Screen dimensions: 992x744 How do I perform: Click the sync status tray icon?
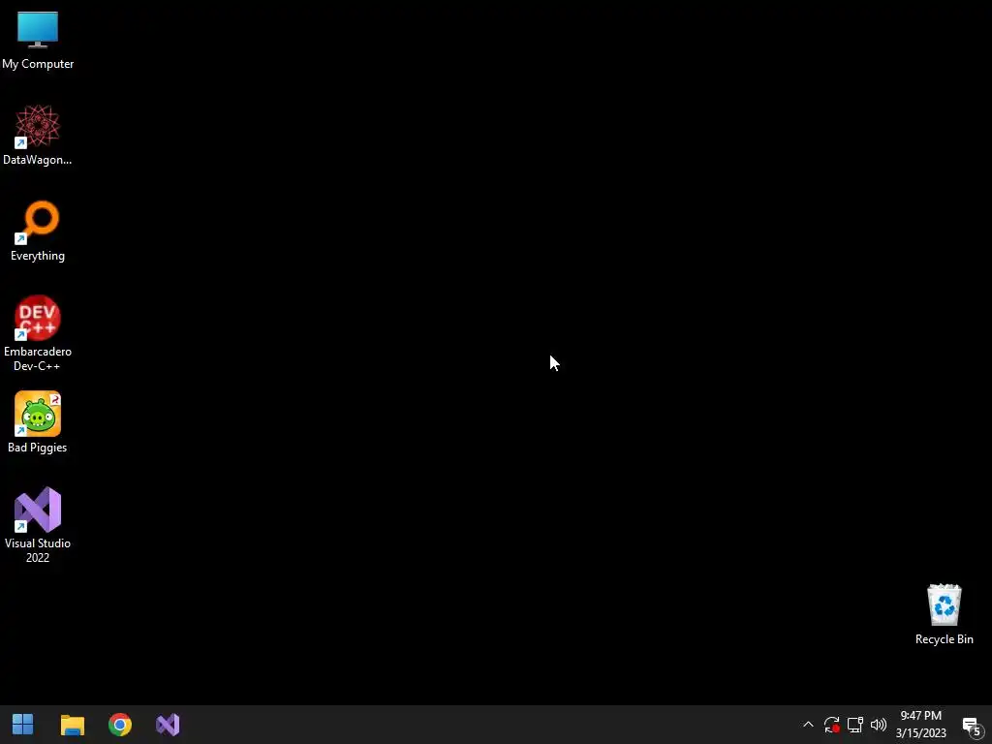[831, 725]
